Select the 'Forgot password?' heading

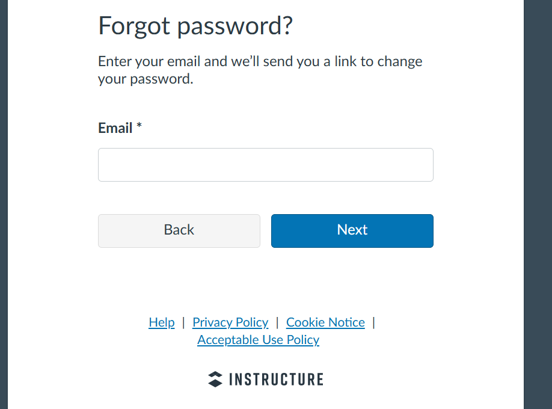pos(195,26)
